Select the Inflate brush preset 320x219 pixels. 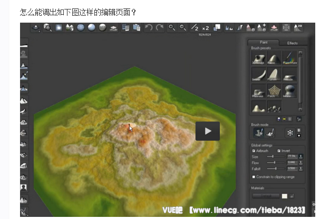pyautogui.click(x=290, y=91)
